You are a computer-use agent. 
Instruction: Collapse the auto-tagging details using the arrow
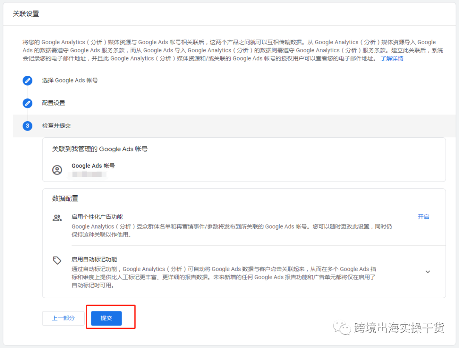[x=428, y=271]
